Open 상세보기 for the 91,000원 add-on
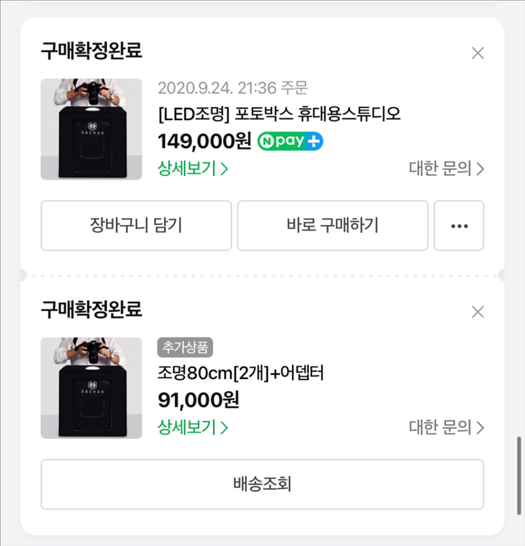 (192, 428)
